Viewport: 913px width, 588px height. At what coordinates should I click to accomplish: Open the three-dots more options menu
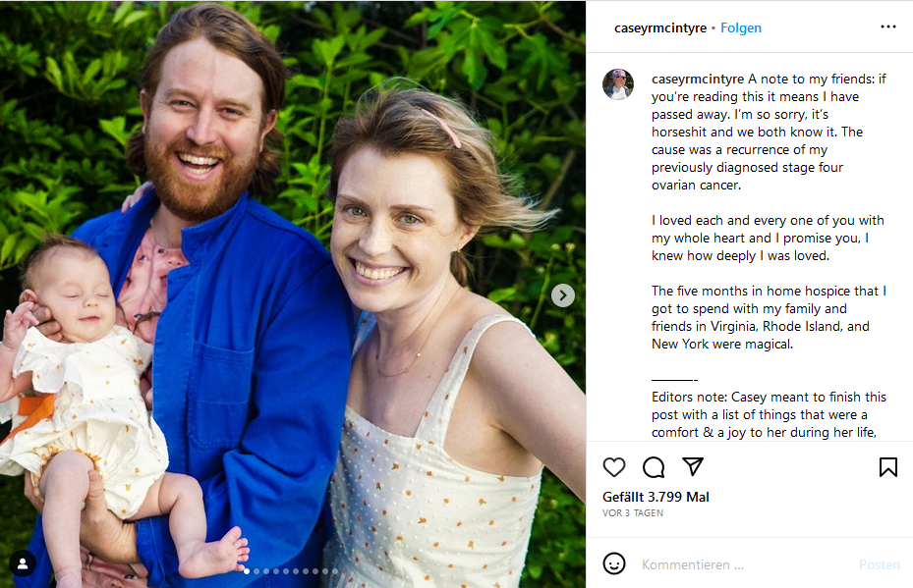[888, 27]
